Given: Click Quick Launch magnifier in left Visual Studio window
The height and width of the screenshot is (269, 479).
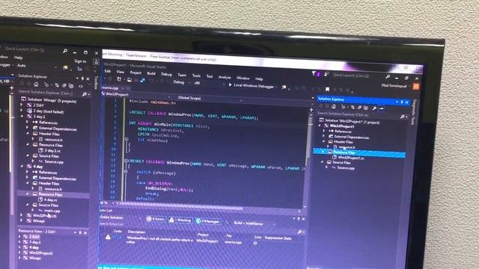Looking at the screenshot, I should (65, 51).
